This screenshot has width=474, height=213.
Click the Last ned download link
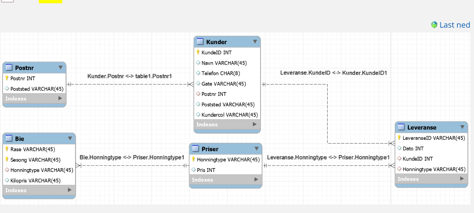[x=455, y=25]
